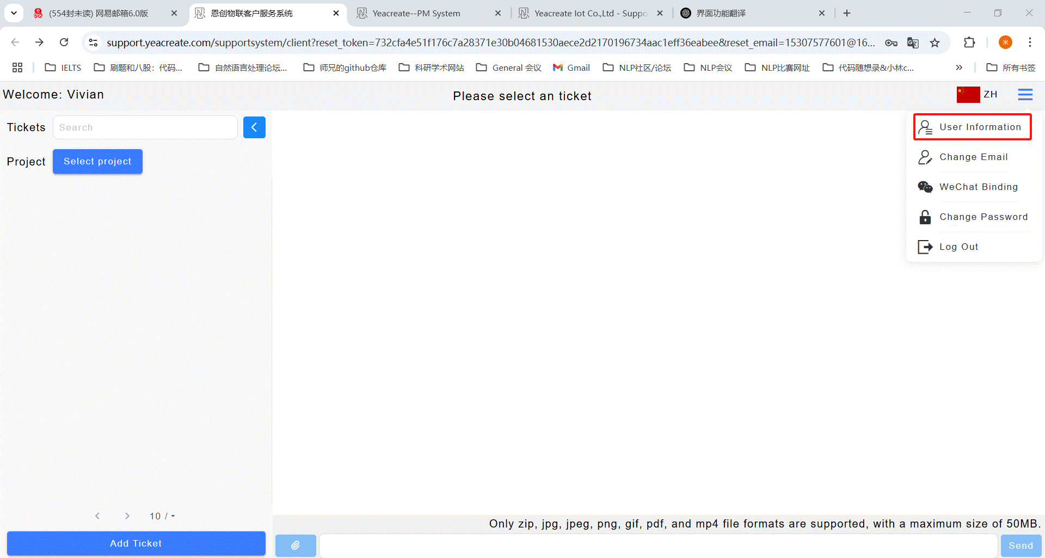Click the Google Translate icon in address bar
The height and width of the screenshot is (558, 1045).
(x=913, y=42)
